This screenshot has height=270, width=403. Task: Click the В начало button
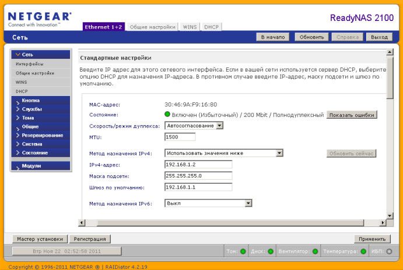coord(273,37)
